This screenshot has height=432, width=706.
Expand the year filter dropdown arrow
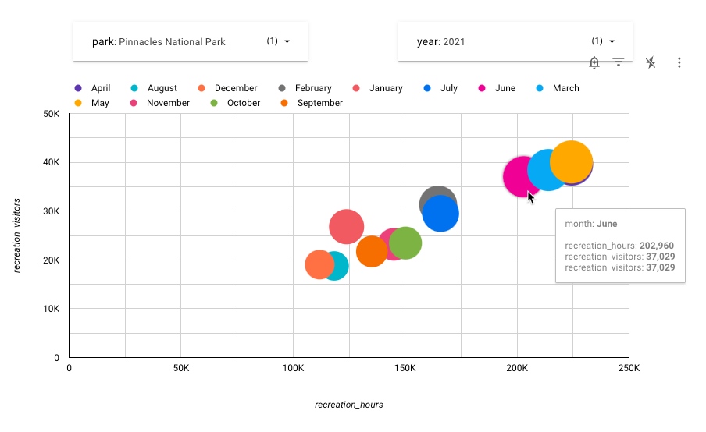[x=612, y=41]
